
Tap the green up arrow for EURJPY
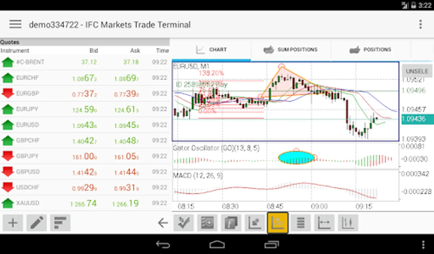tap(8, 109)
